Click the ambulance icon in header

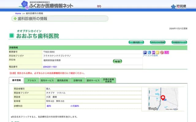(99, 6)
